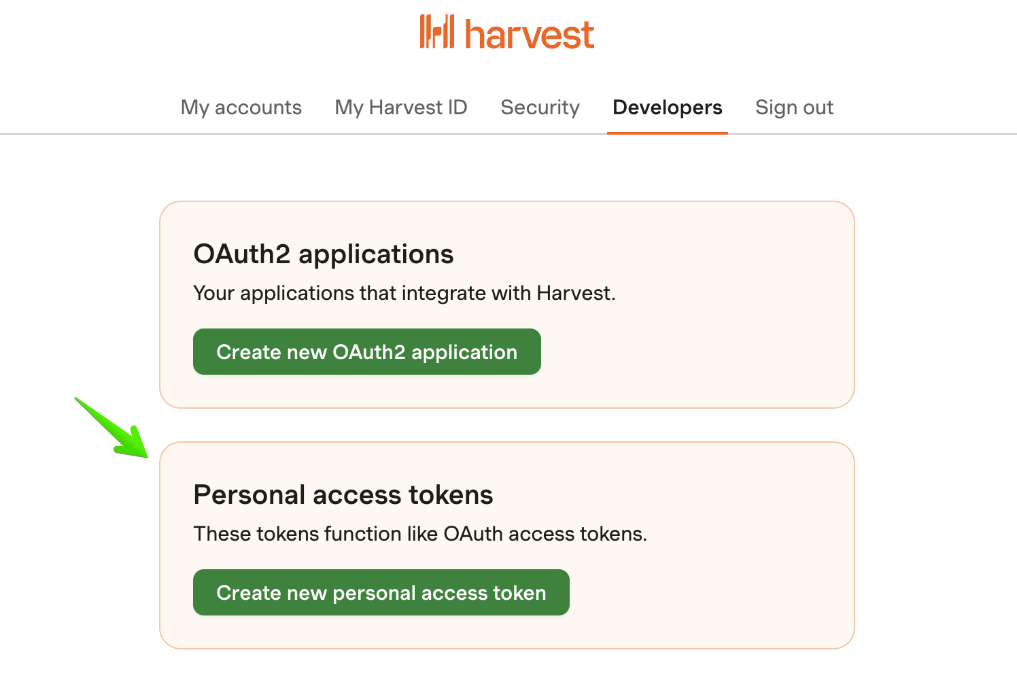
Task: Click the orange harvest wordmark text
Action: point(530,34)
